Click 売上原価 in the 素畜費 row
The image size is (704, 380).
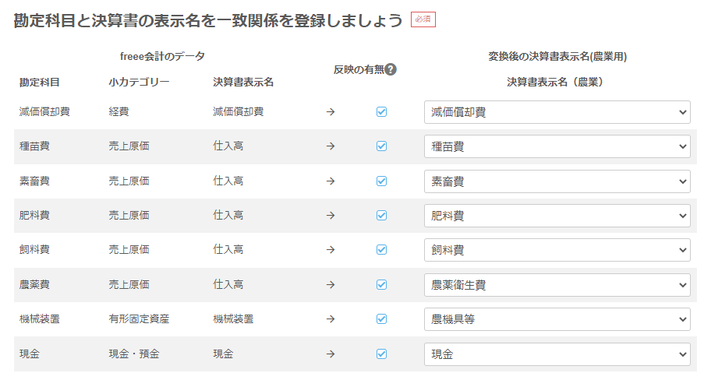point(129,181)
